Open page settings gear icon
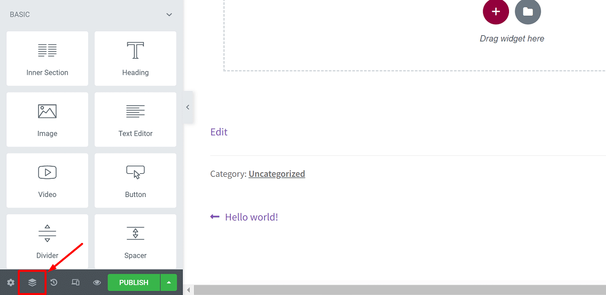The width and height of the screenshot is (606, 295). click(x=11, y=282)
